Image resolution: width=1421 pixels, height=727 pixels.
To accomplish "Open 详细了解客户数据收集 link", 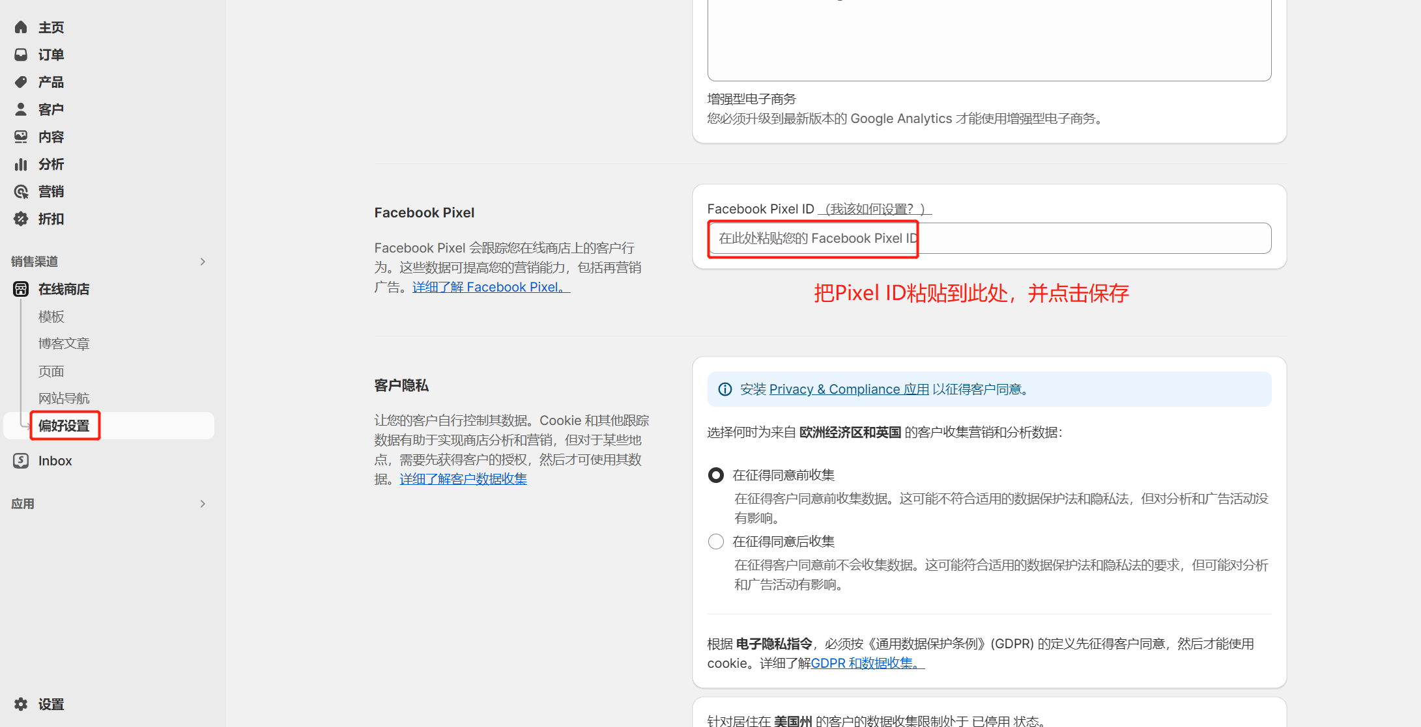I will (x=463, y=479).
